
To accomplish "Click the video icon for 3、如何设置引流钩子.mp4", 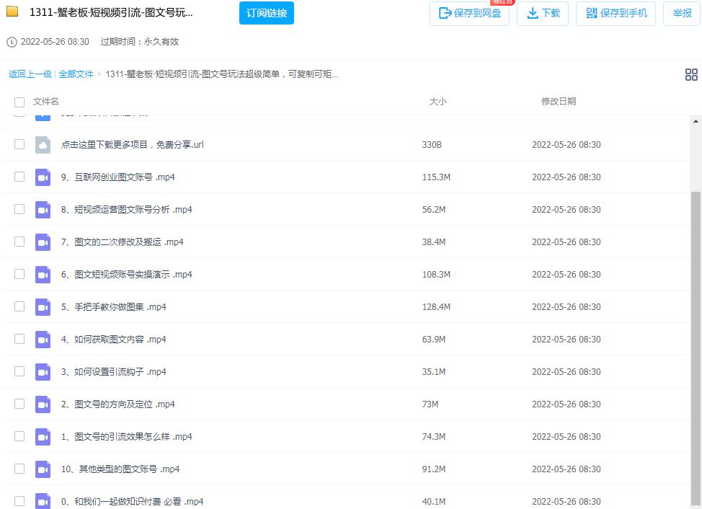I will 43,372.
